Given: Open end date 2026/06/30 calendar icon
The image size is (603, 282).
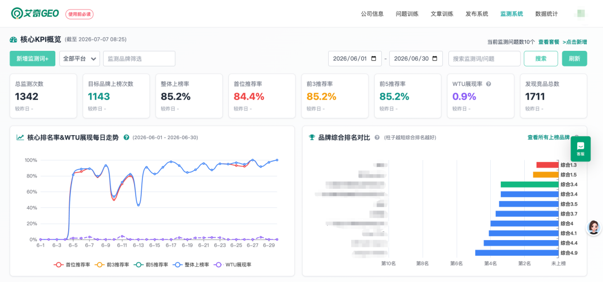Looking at the screenshot, I should pos(434,59).
